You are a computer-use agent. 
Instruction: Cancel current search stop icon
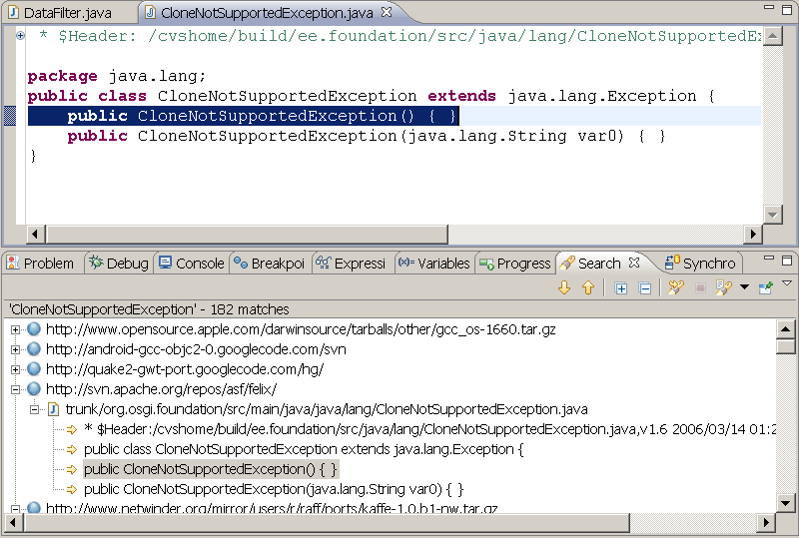point(700,288)
